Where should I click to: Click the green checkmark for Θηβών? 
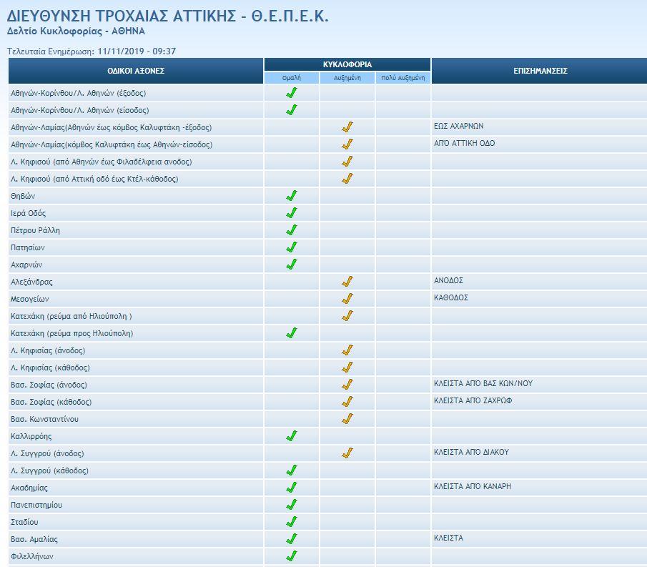pos(291,196)
